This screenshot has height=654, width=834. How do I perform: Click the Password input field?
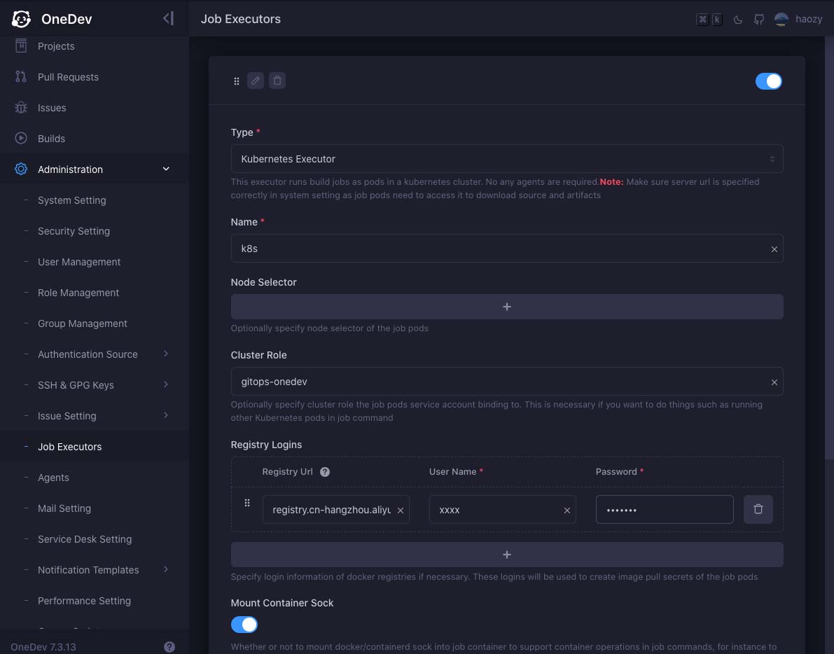[665, 509]
